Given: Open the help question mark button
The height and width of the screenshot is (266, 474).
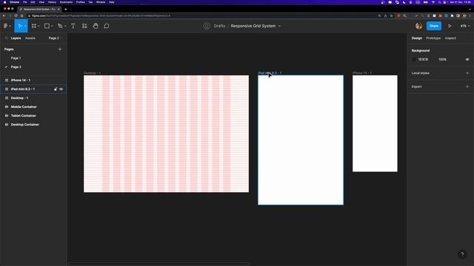Looking at the screenshot, I should point(462,254).
